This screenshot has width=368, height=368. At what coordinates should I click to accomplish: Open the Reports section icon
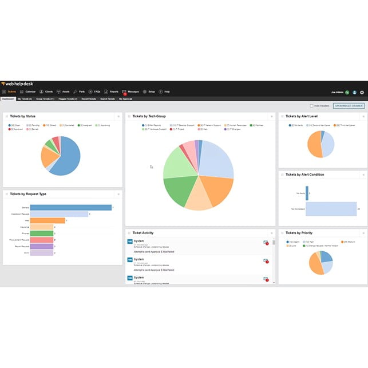[106, 92]
